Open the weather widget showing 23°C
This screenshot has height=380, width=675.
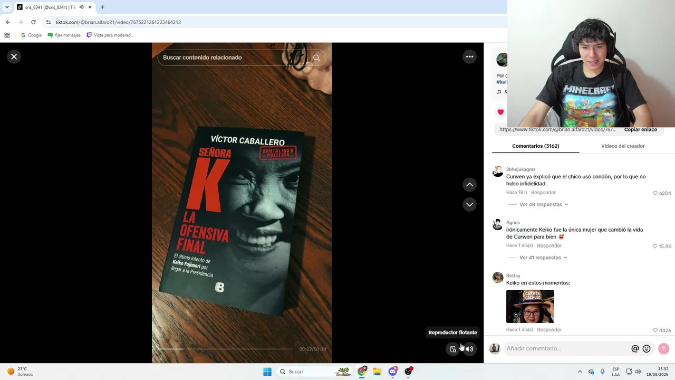point(20,372)
